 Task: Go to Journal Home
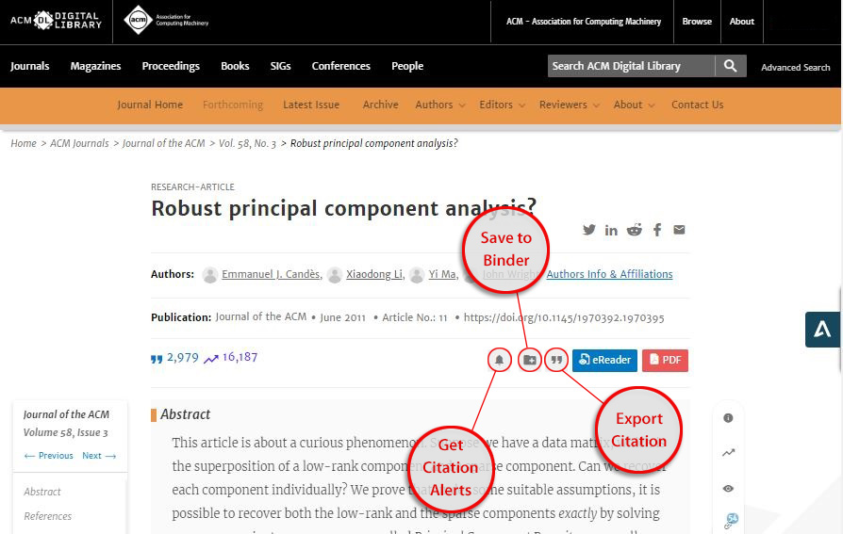coord(150,105)
